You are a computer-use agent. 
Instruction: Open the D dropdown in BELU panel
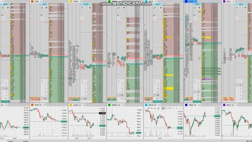(x=239, y=81)
